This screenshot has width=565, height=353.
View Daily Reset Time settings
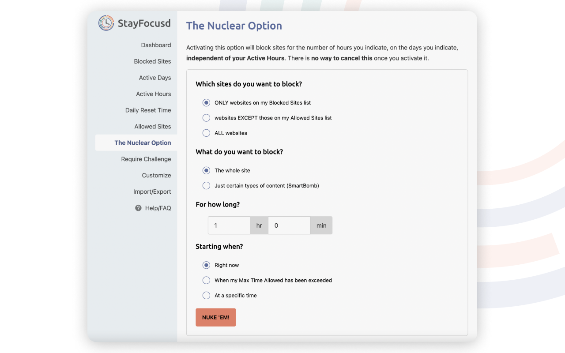pos(148,110)
